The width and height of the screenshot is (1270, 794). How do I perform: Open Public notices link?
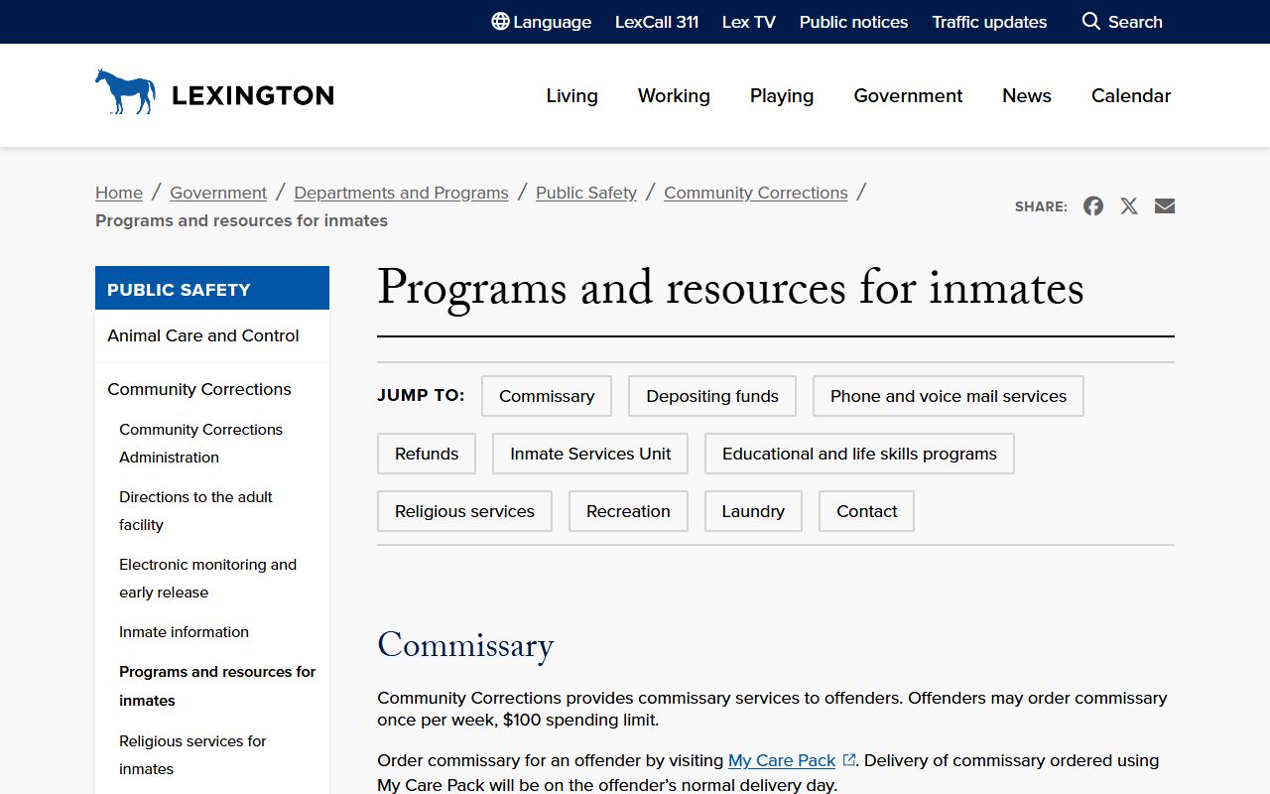[853, 22]
